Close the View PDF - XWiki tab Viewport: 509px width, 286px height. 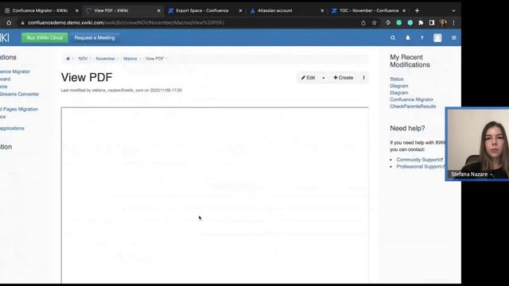point(159,10)
